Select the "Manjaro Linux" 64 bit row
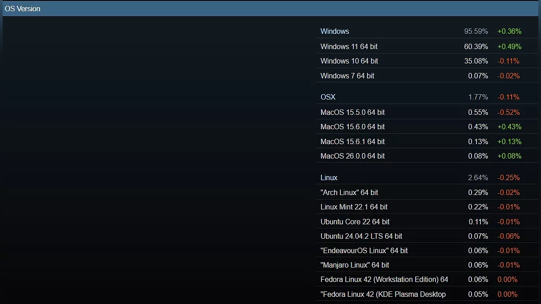Image resolution: width=541 pixels, height=304 pixels. point(427,265)
